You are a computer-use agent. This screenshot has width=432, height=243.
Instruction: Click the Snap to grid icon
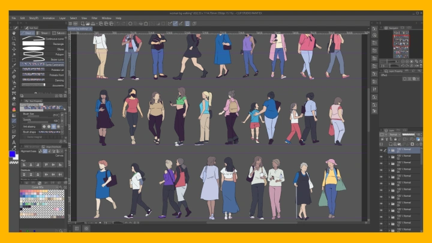coord(181,23)
